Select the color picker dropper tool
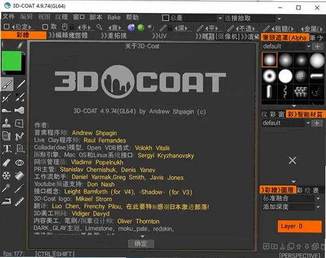The height and width of the screenshot is (258, 326). tap(20, 188)
